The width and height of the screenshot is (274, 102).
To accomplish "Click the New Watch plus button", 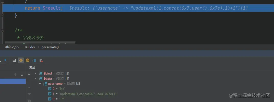I will pyautogui.click(x=29, y=75).
